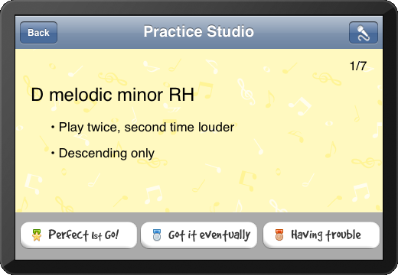Choose Got it eventually rating
Viewport: 398px width, 275px height.
point(199,235)
